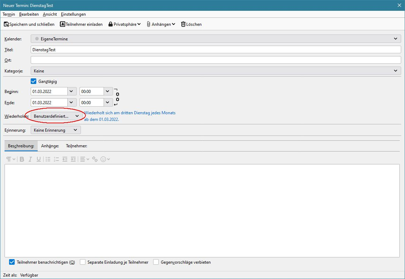
Task: Click the Löschen button label
Action: tap(194, 24)
